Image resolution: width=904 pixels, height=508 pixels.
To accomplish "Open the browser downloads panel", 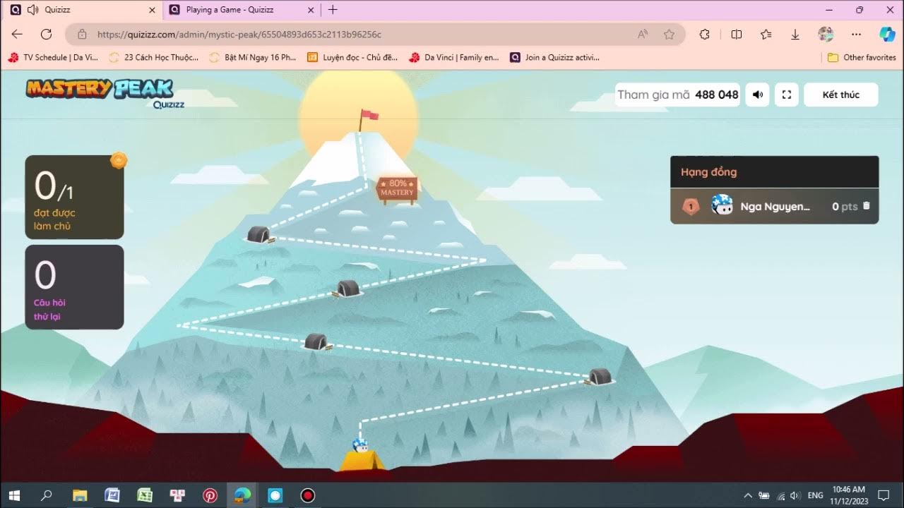I will tap(795, 34).
